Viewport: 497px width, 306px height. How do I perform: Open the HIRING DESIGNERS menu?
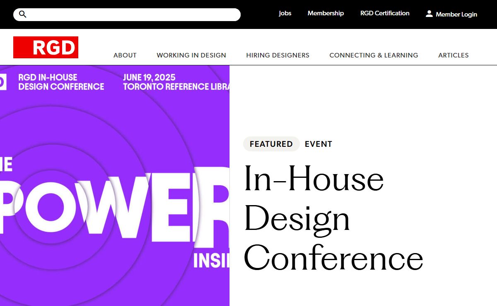click(x=278, y=55)
